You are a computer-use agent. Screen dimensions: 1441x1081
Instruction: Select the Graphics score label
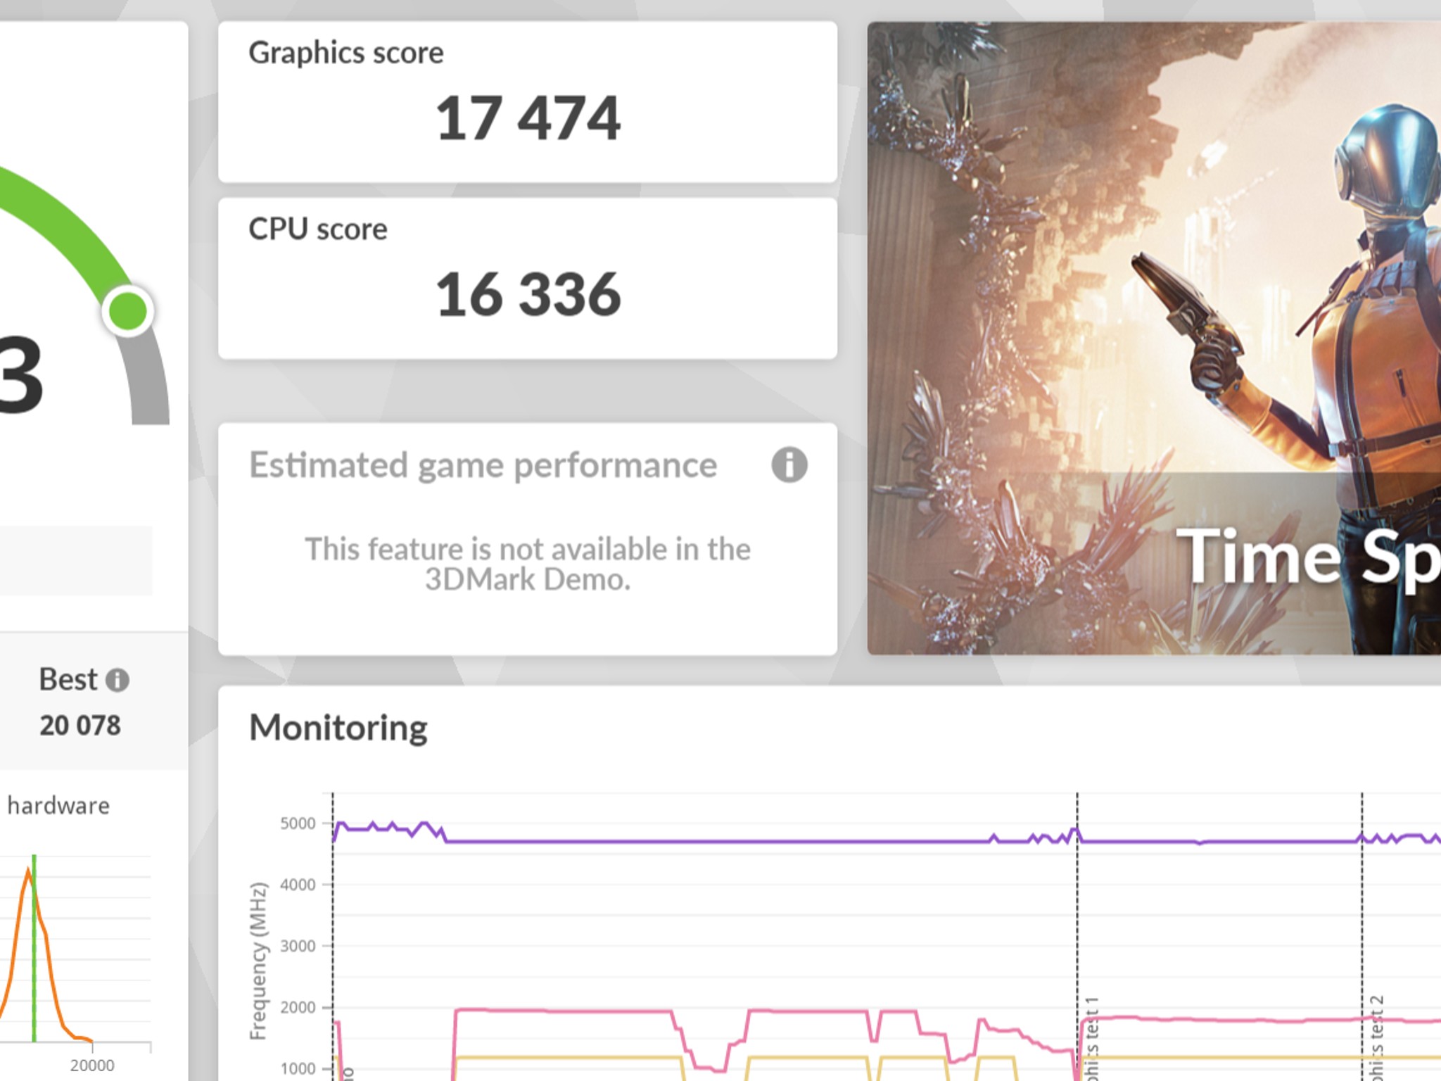tap(346, 53)
